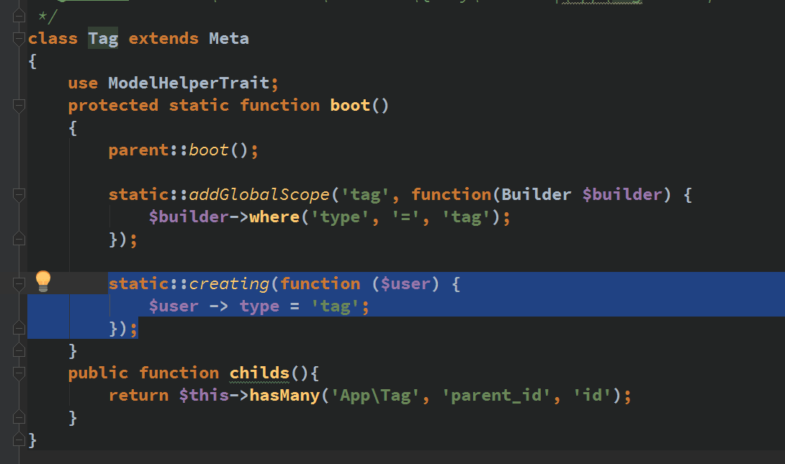Click the Meta parent class name

229,38
